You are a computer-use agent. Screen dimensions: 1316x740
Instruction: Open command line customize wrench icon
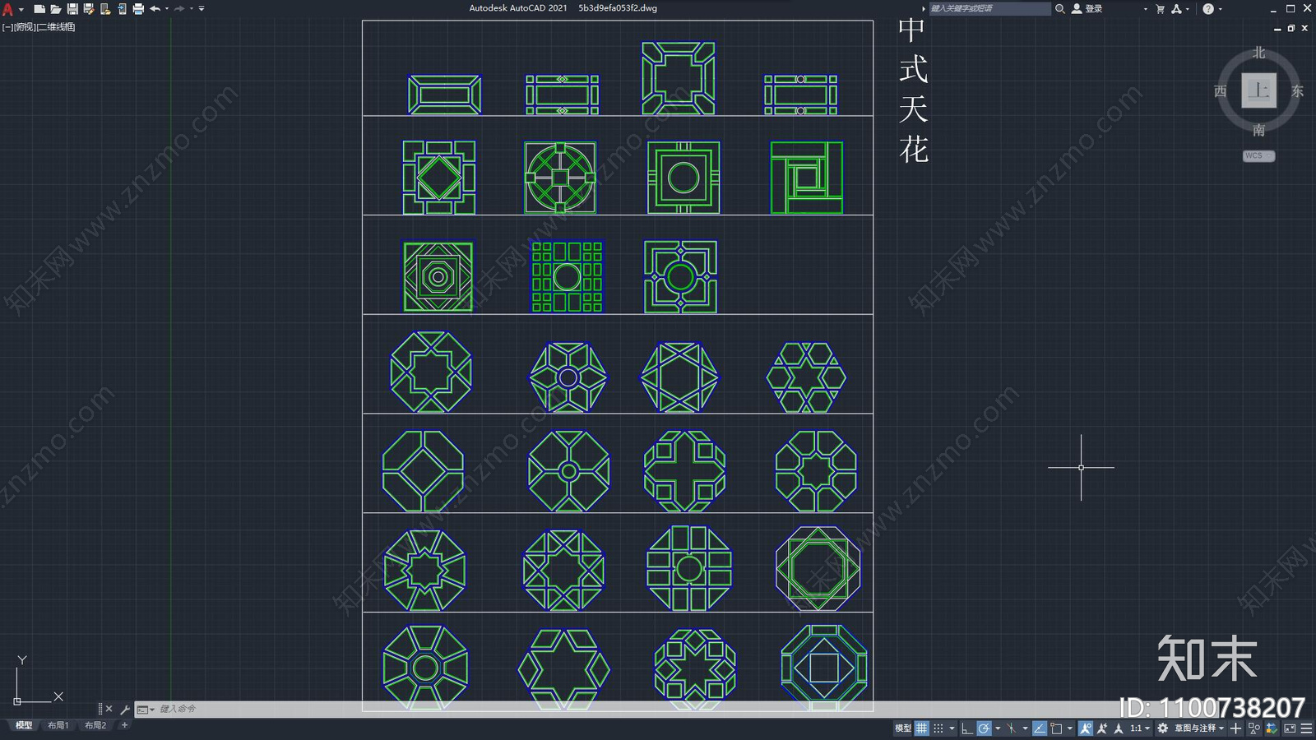pos(125,709)
